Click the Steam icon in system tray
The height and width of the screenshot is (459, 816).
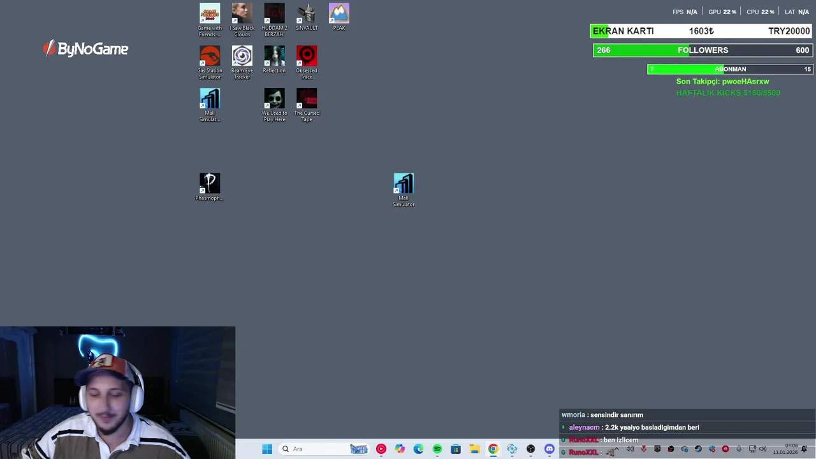tap(698, 449)
